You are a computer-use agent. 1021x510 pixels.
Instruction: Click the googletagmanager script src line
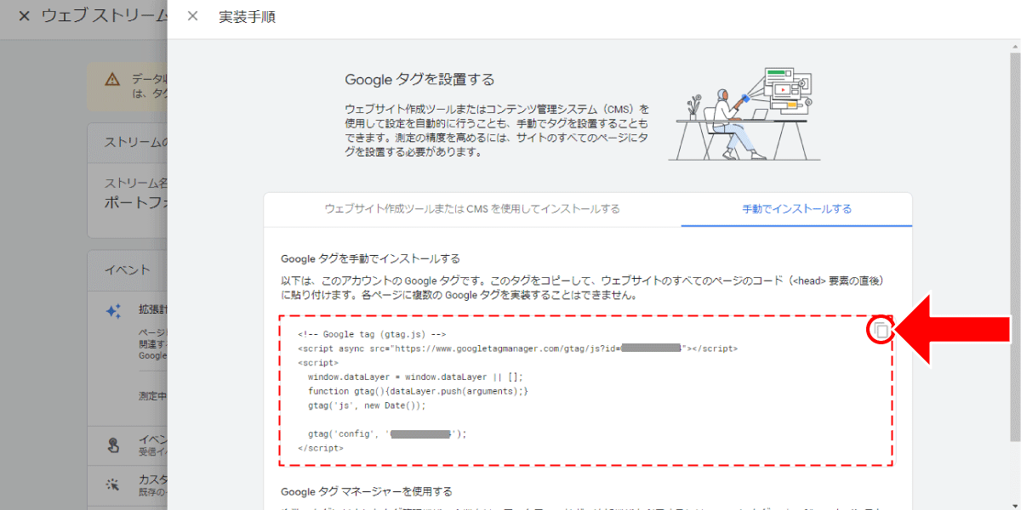(518, 348)
